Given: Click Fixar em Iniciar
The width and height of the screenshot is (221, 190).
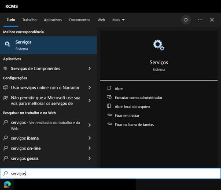Looking at the screenshot, I should (127, 116).
